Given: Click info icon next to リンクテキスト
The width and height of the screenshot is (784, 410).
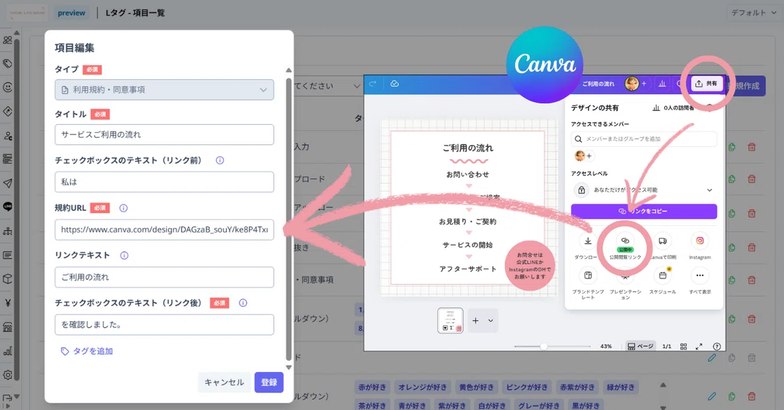Looking at the screenshot, I should pos(124,256).
